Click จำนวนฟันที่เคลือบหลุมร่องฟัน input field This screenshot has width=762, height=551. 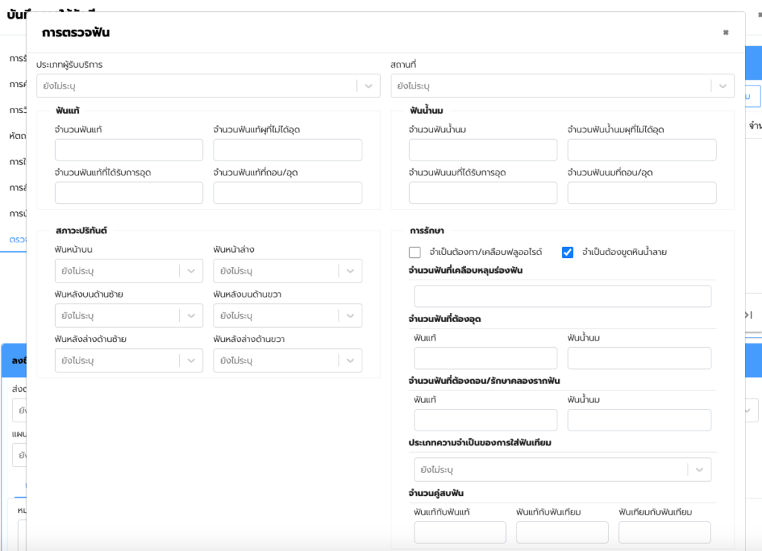click(x=562, y=297)
